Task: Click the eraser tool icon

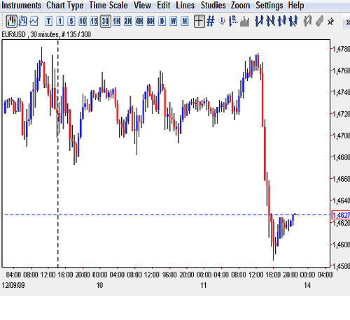Action: [x=319, y=21]
